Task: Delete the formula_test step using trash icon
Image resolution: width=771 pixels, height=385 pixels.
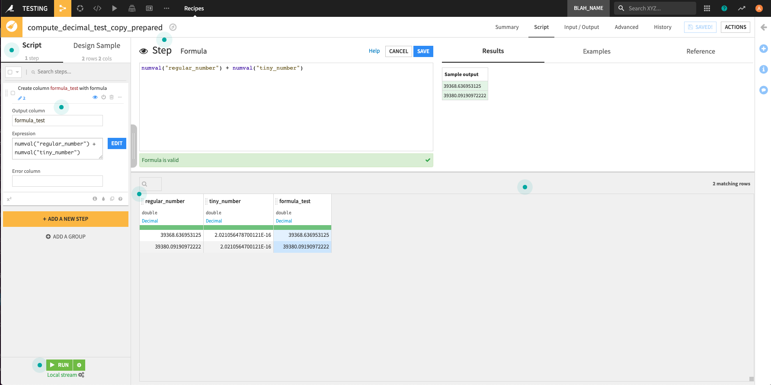Action: pyautogui.click(x=112, y=97)
